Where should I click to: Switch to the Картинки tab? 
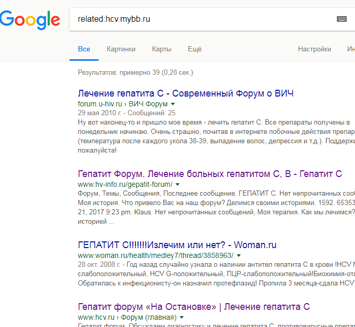pyautogui.click(x=121, y=49)
